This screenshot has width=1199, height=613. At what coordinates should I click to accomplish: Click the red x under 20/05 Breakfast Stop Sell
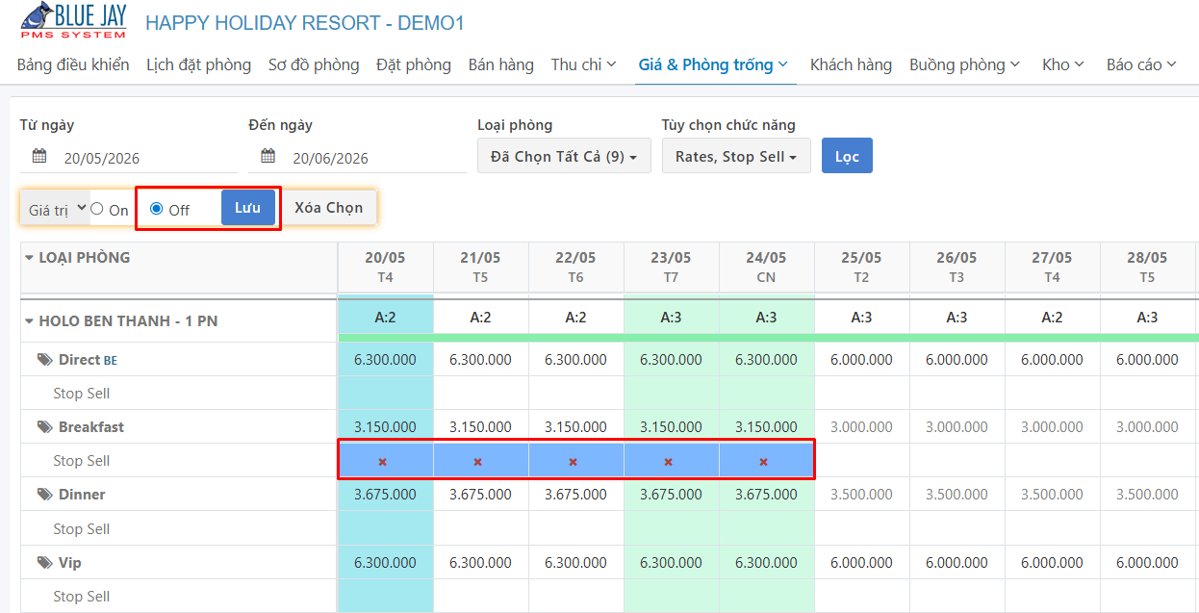[x=383, y=462]
